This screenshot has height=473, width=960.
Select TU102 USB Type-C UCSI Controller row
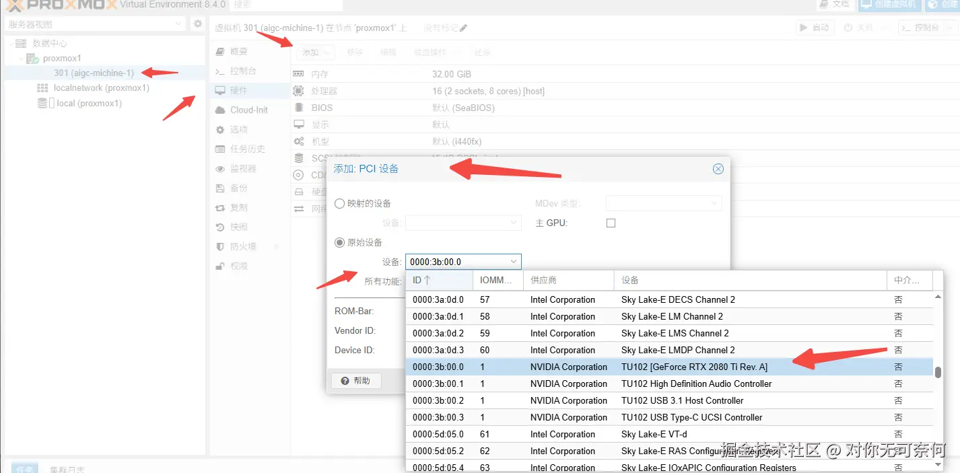pyautogui.click(x=669, y=417)
